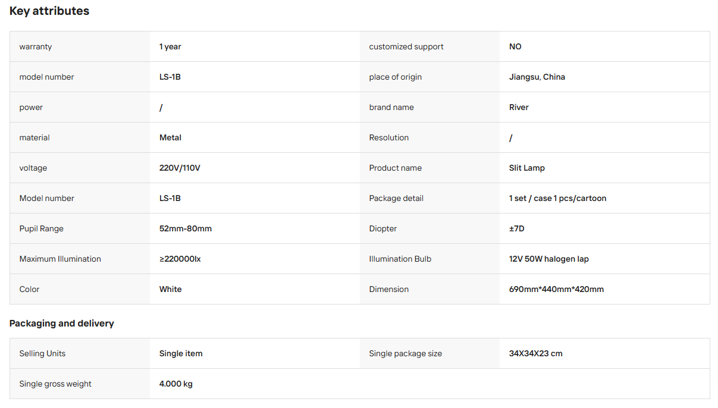This screenshot has width=718, height=408.
Task: Click the Diopter ±7D value
Action: 517,228
